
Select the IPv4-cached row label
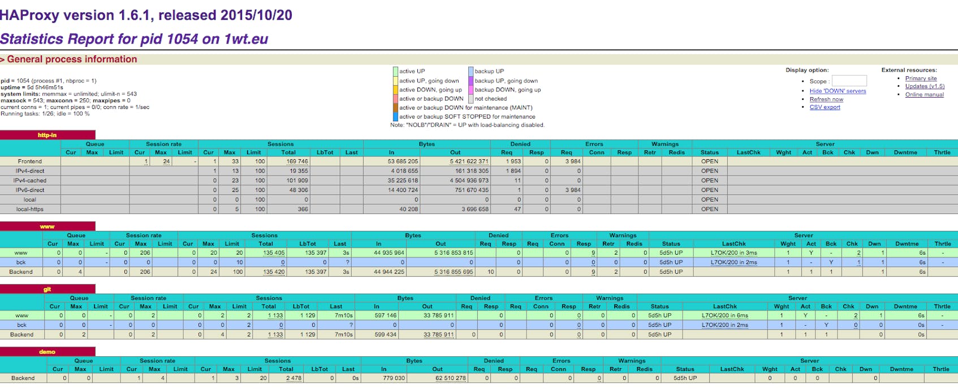tap(30, 181)
